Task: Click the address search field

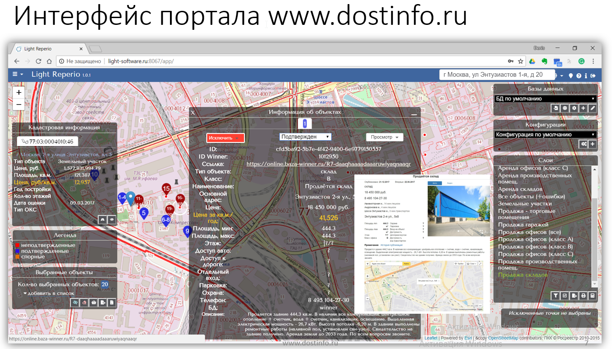Action: [498, 75]
